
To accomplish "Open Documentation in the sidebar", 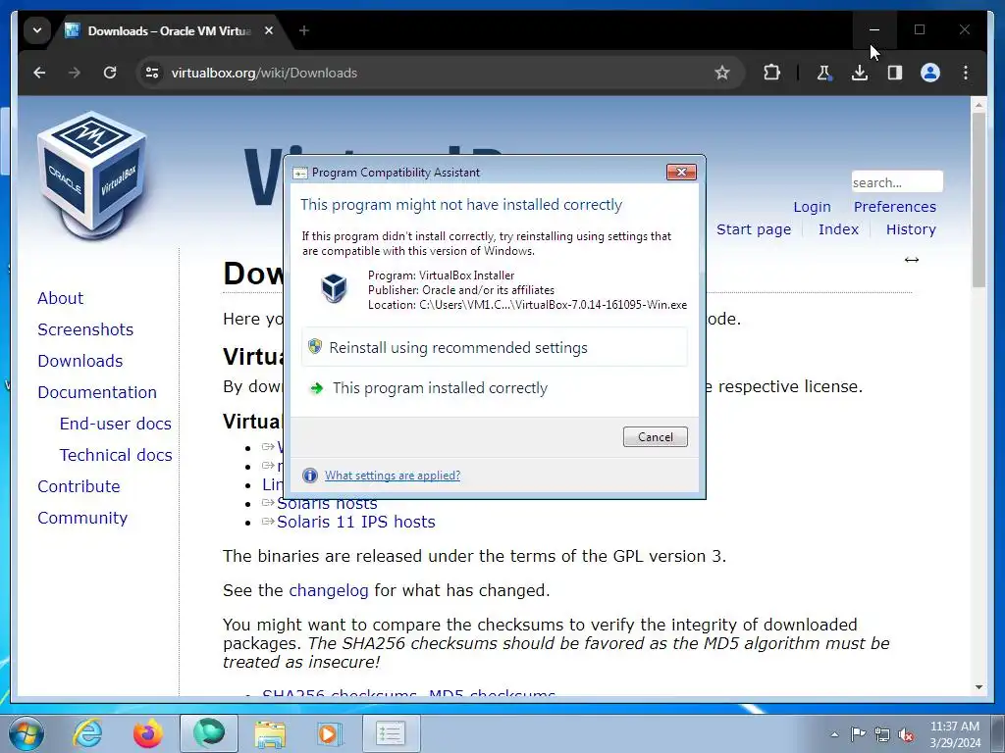I will point(97,392).
